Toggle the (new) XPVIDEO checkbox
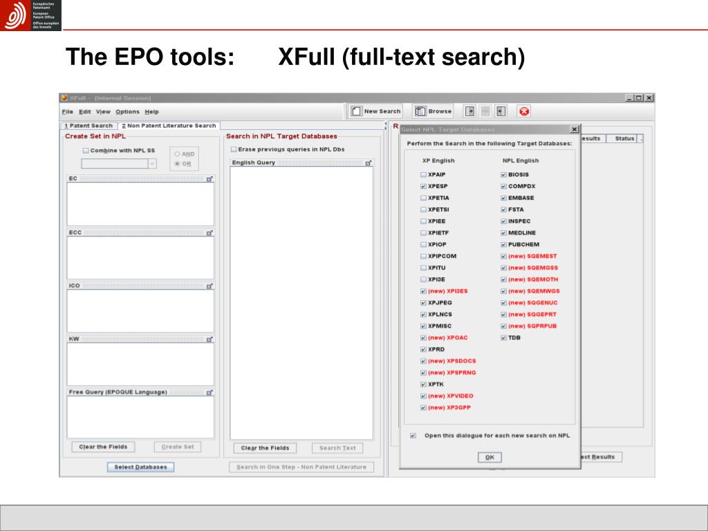The image size is (708, 531). pyautogui.click(x=423, y=396)
